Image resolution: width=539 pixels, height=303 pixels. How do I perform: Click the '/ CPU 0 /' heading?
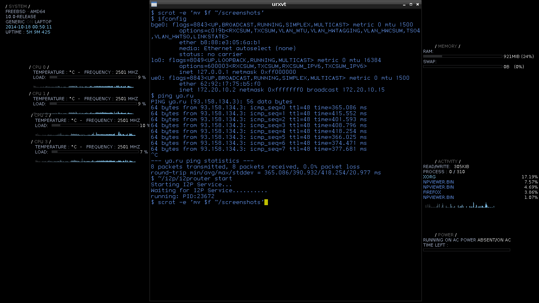tap(39, 67)
